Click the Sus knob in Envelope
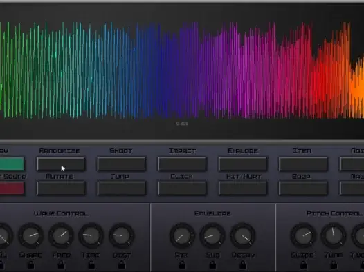 pyautogui.click(x=212, y=235)
